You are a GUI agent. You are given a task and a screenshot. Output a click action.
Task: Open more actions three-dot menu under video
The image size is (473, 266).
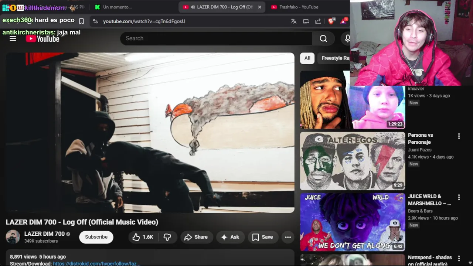[x=288, y=237]
